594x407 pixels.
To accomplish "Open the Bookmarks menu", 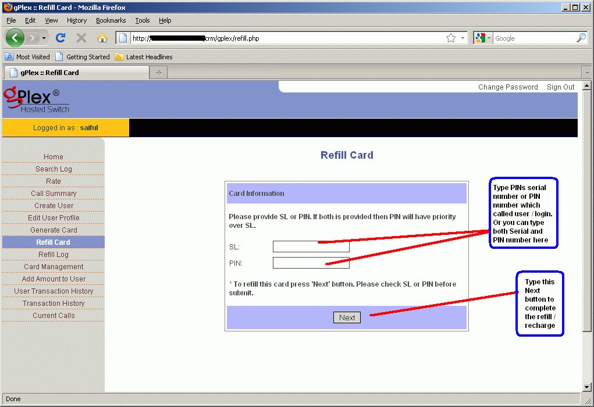I will click(111, 20).
